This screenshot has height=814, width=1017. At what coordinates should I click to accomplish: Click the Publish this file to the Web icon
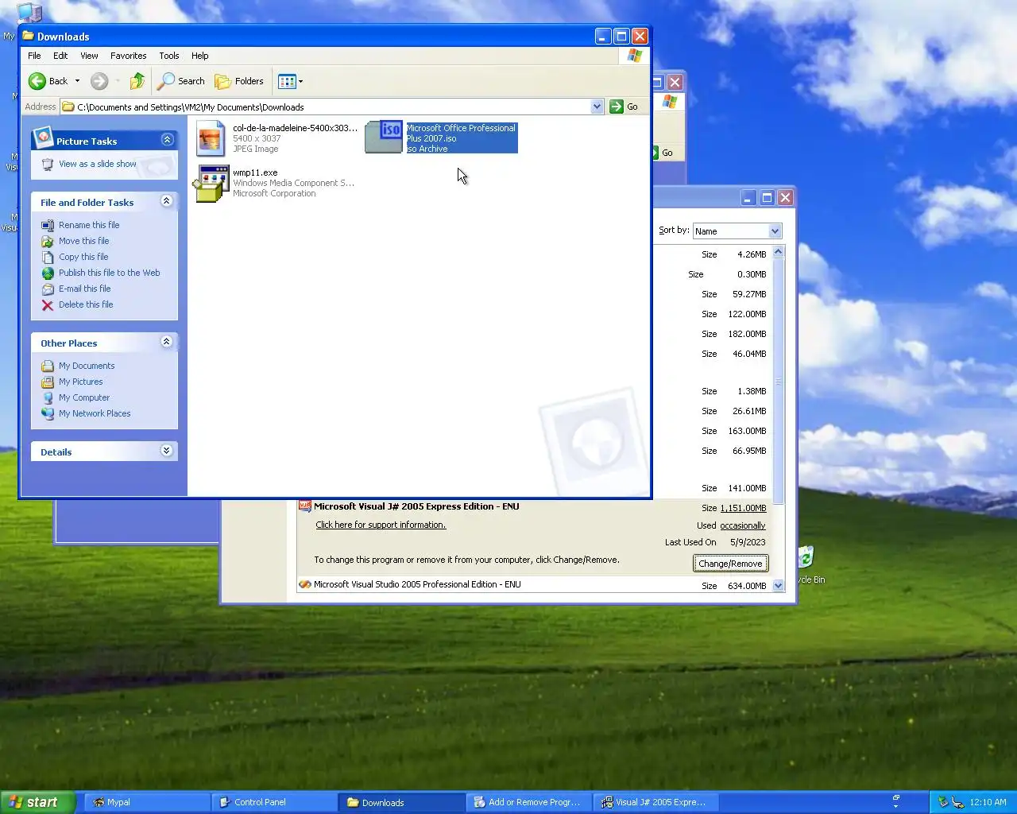pos(48,273)
